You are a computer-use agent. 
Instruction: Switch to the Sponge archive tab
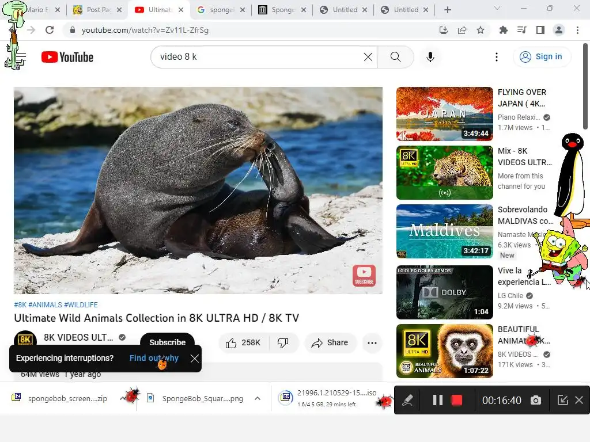coord(283,10)
